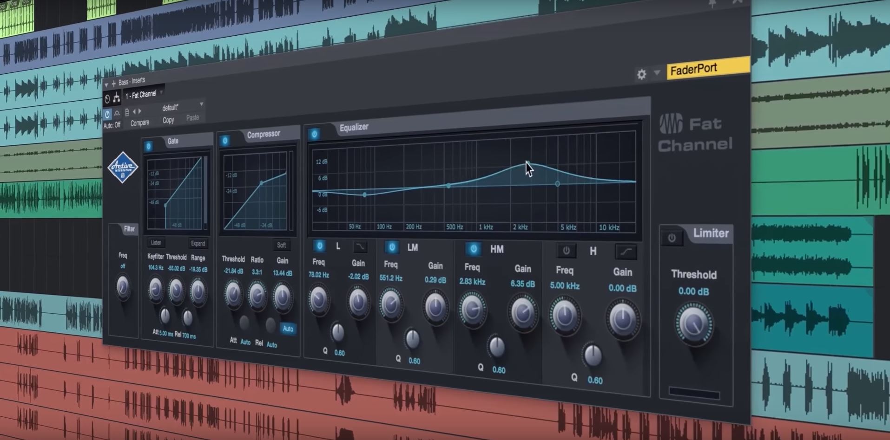Open dropdown arrow next to FaderPort gear
Image resolution: width=890 pixels, height=440 pixels.
click(657, 73)
